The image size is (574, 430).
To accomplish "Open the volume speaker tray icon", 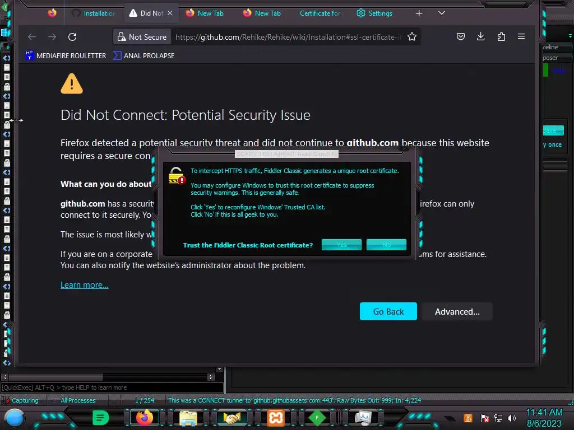I will pyautogui.click(x=512, y=418).
